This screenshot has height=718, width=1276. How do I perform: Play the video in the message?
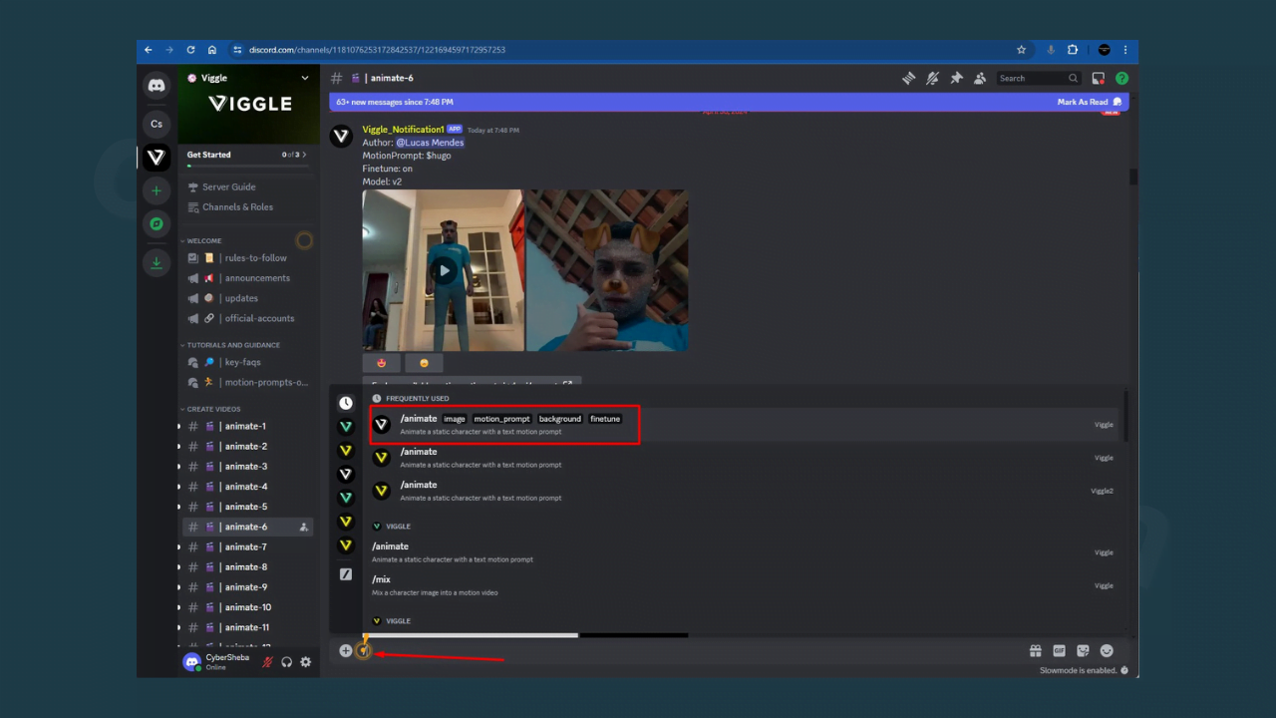coord(444,270)
